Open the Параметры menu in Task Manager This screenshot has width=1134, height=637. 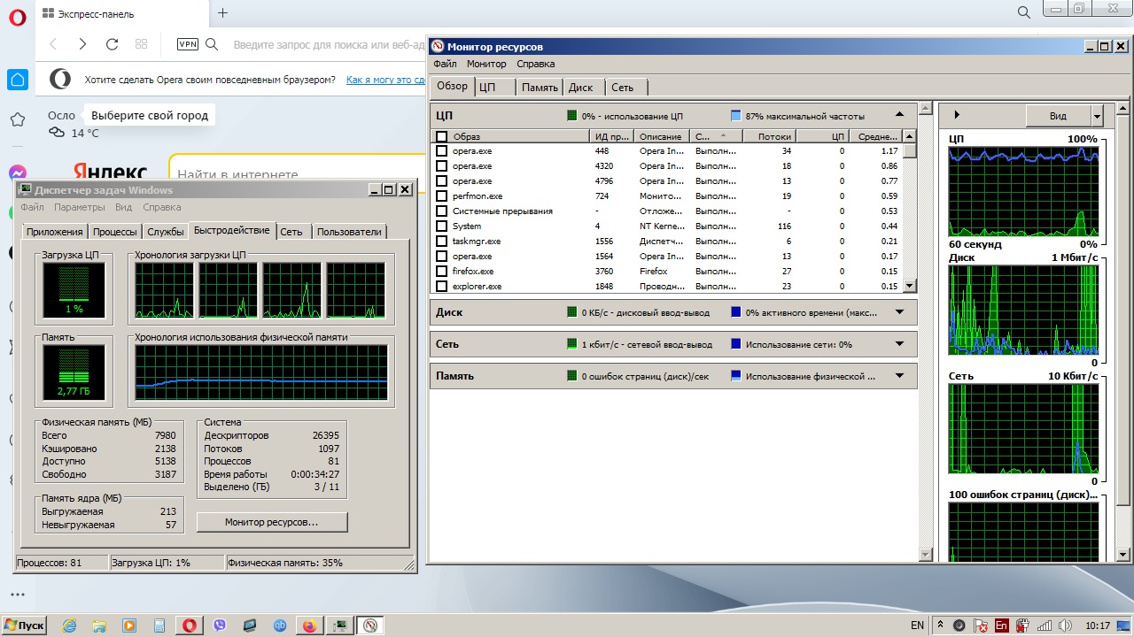pyautogui.click(x=80, y=207)
